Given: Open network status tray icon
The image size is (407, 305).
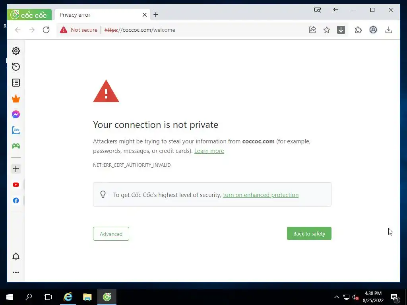Looking at the screenshot, I should (x=346, y=297).
